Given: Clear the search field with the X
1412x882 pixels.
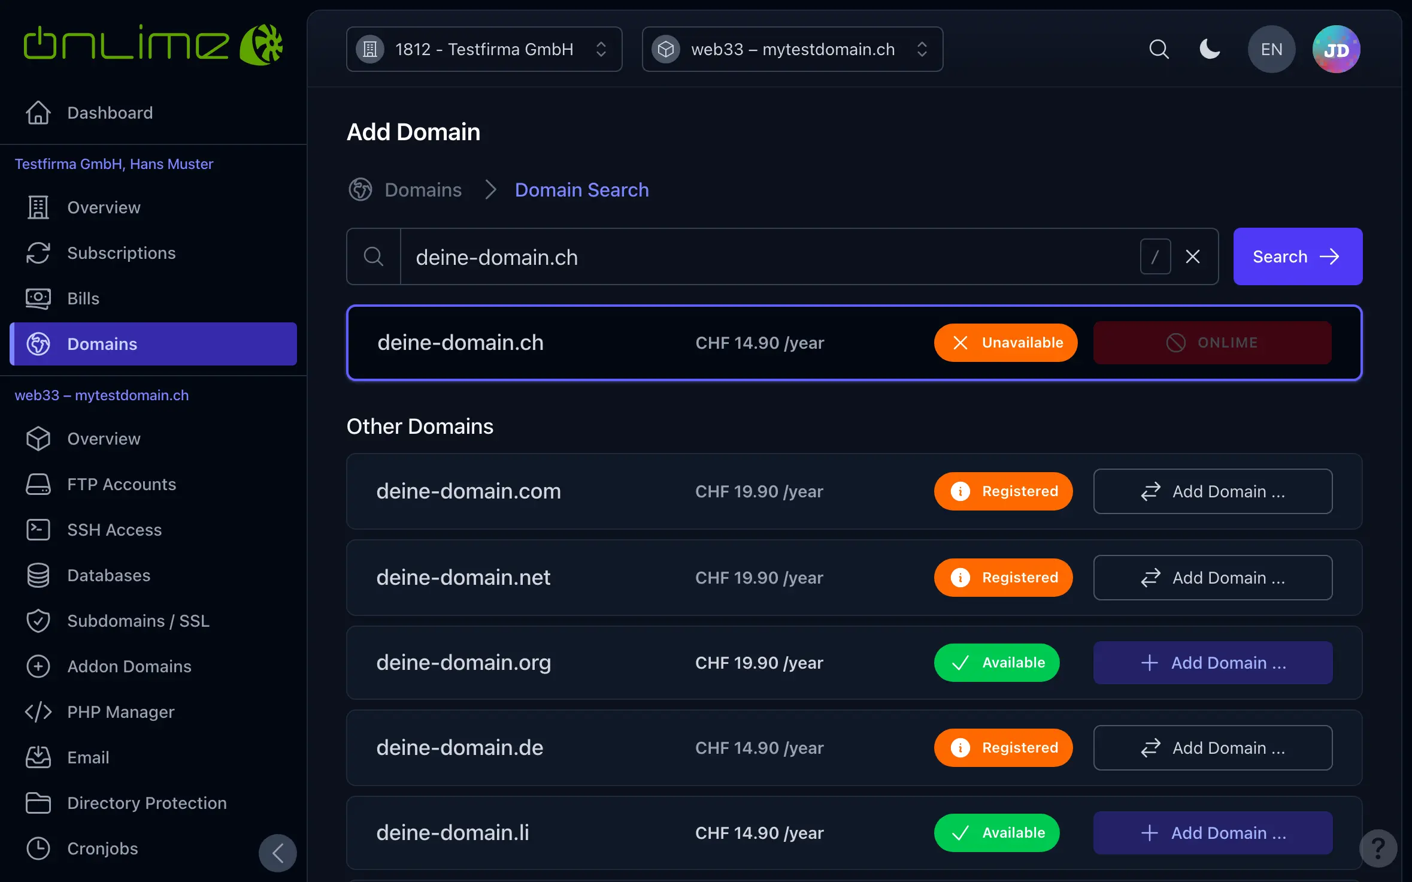Looking at the screenshot, I should pos(1192,256).
